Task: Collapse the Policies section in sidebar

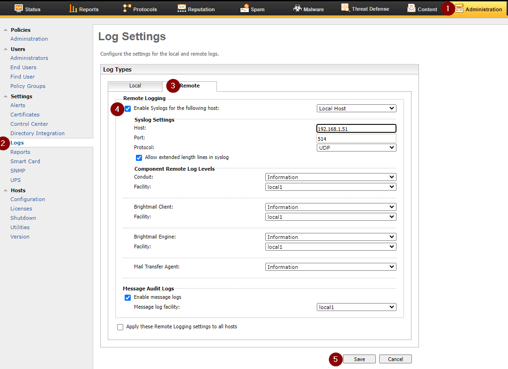Action: tap(6, 30)
